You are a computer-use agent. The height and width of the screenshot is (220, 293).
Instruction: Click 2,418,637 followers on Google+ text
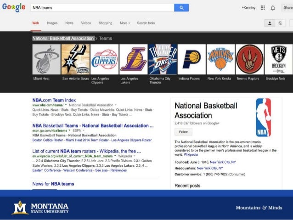tap(197, 123)
